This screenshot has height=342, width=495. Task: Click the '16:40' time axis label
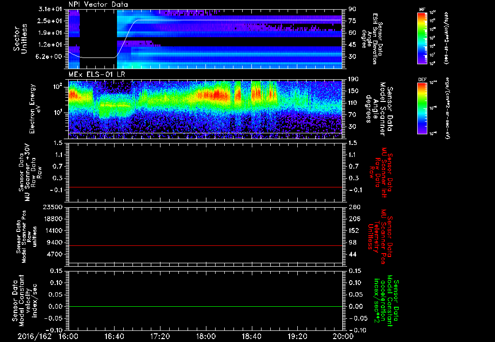[114, 336]
